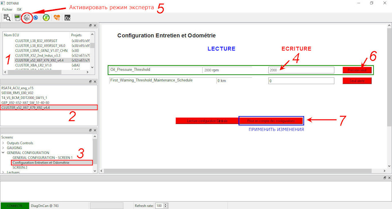392x209 pixels.
Task: Select CLUSTER_x52_X67_X79_X92_v4.4 in detected list
Action: (x=49, y=108)
